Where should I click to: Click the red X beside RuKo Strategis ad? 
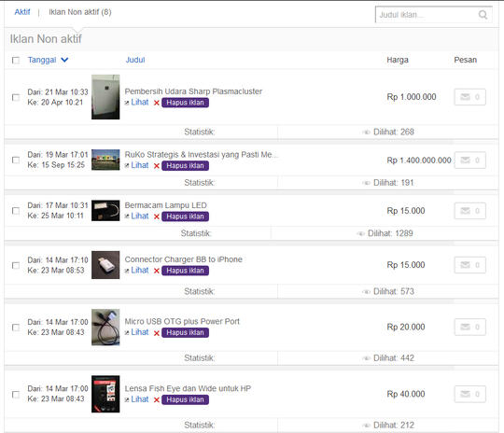(x=157, y=166)
